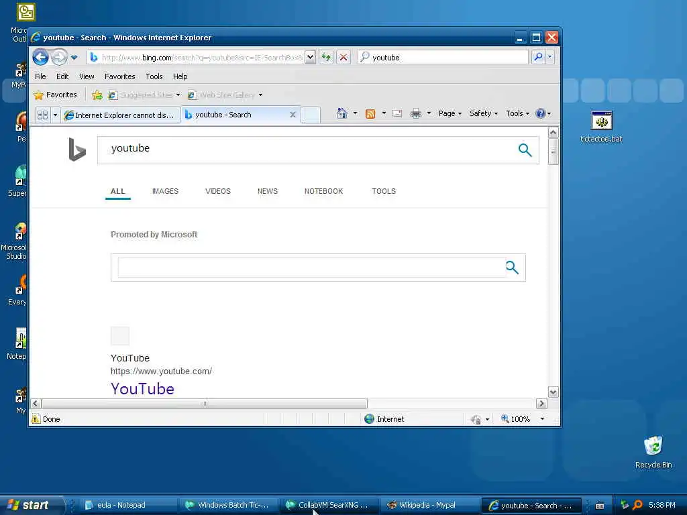Click the status bar warning icon
687x515 pixels.
pyautogui.click(x=36, y=419)
